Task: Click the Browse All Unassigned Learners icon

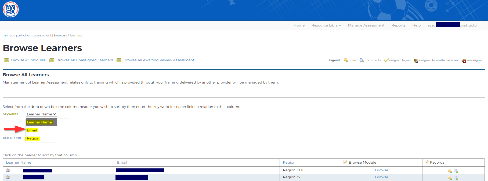Action: pyautogui.click(x=52, y=60)
